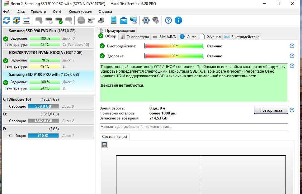Screen dimensions: 302x194
Task: Click the Быстродействие 100 % gradient bar
Action: pos(174,46)
